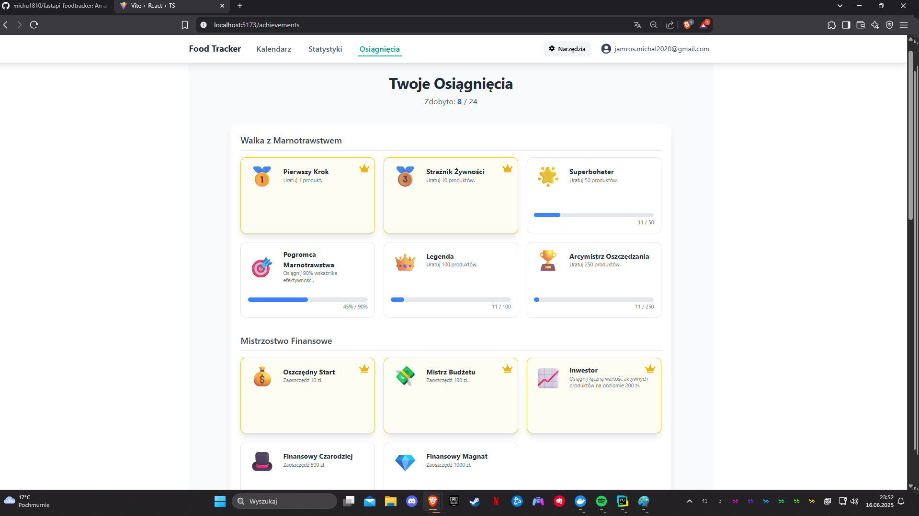919x516 pixels.
Task: Open the Brave Shields lion icon
Action: (x=688, y=25)
